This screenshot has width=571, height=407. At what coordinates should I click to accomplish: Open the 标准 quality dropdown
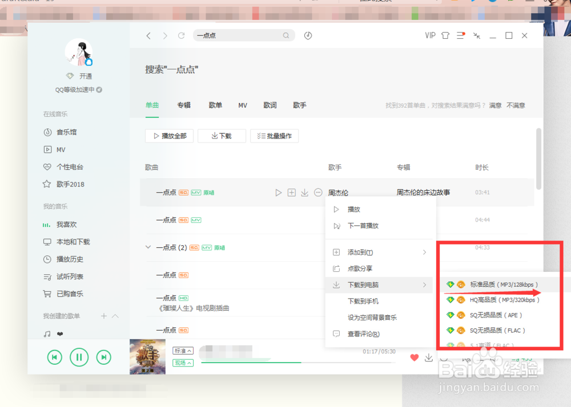click(183, 351)
